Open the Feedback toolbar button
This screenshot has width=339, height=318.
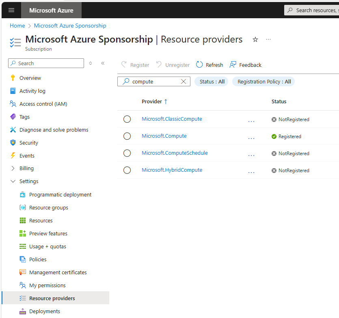245,65
